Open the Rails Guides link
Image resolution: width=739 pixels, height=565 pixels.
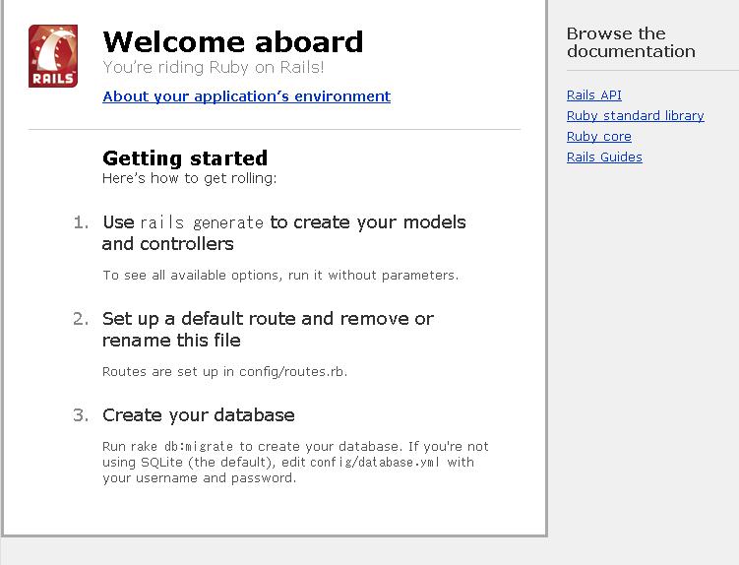[x=604, y=157]
